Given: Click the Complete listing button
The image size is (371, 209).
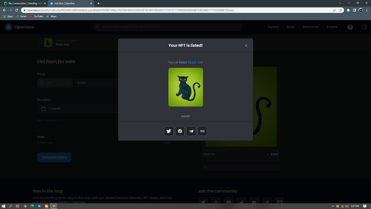Looking at the screenshot, I should tap(54, 157).
